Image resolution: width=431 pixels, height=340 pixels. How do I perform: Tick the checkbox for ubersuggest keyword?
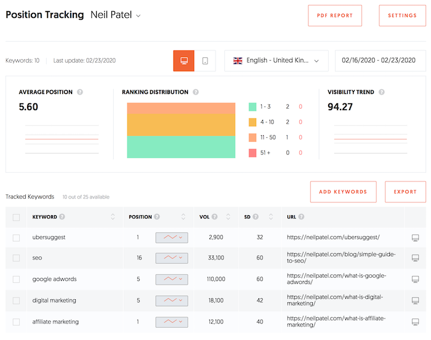(x=16, y=237)
